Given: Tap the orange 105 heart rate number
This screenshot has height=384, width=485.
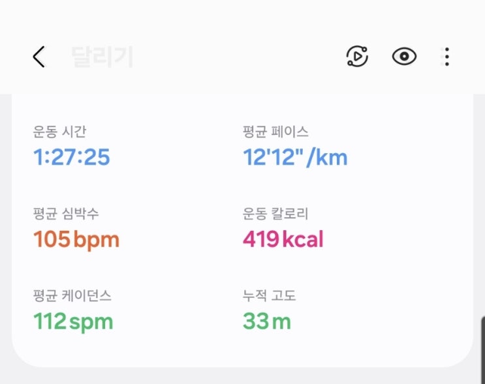Looking at the screenshot, I should [51, 239].
